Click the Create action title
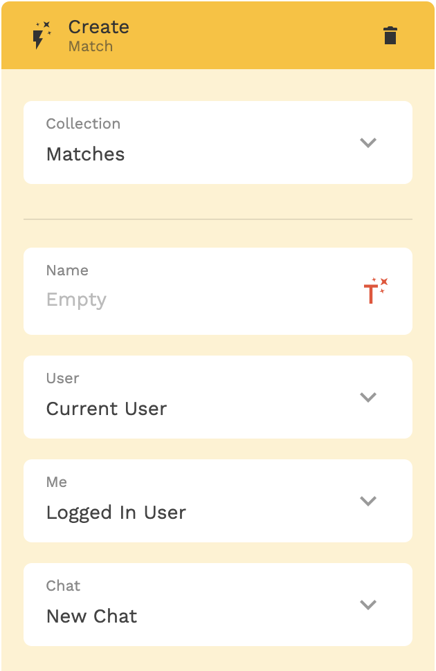 point(99,27)
